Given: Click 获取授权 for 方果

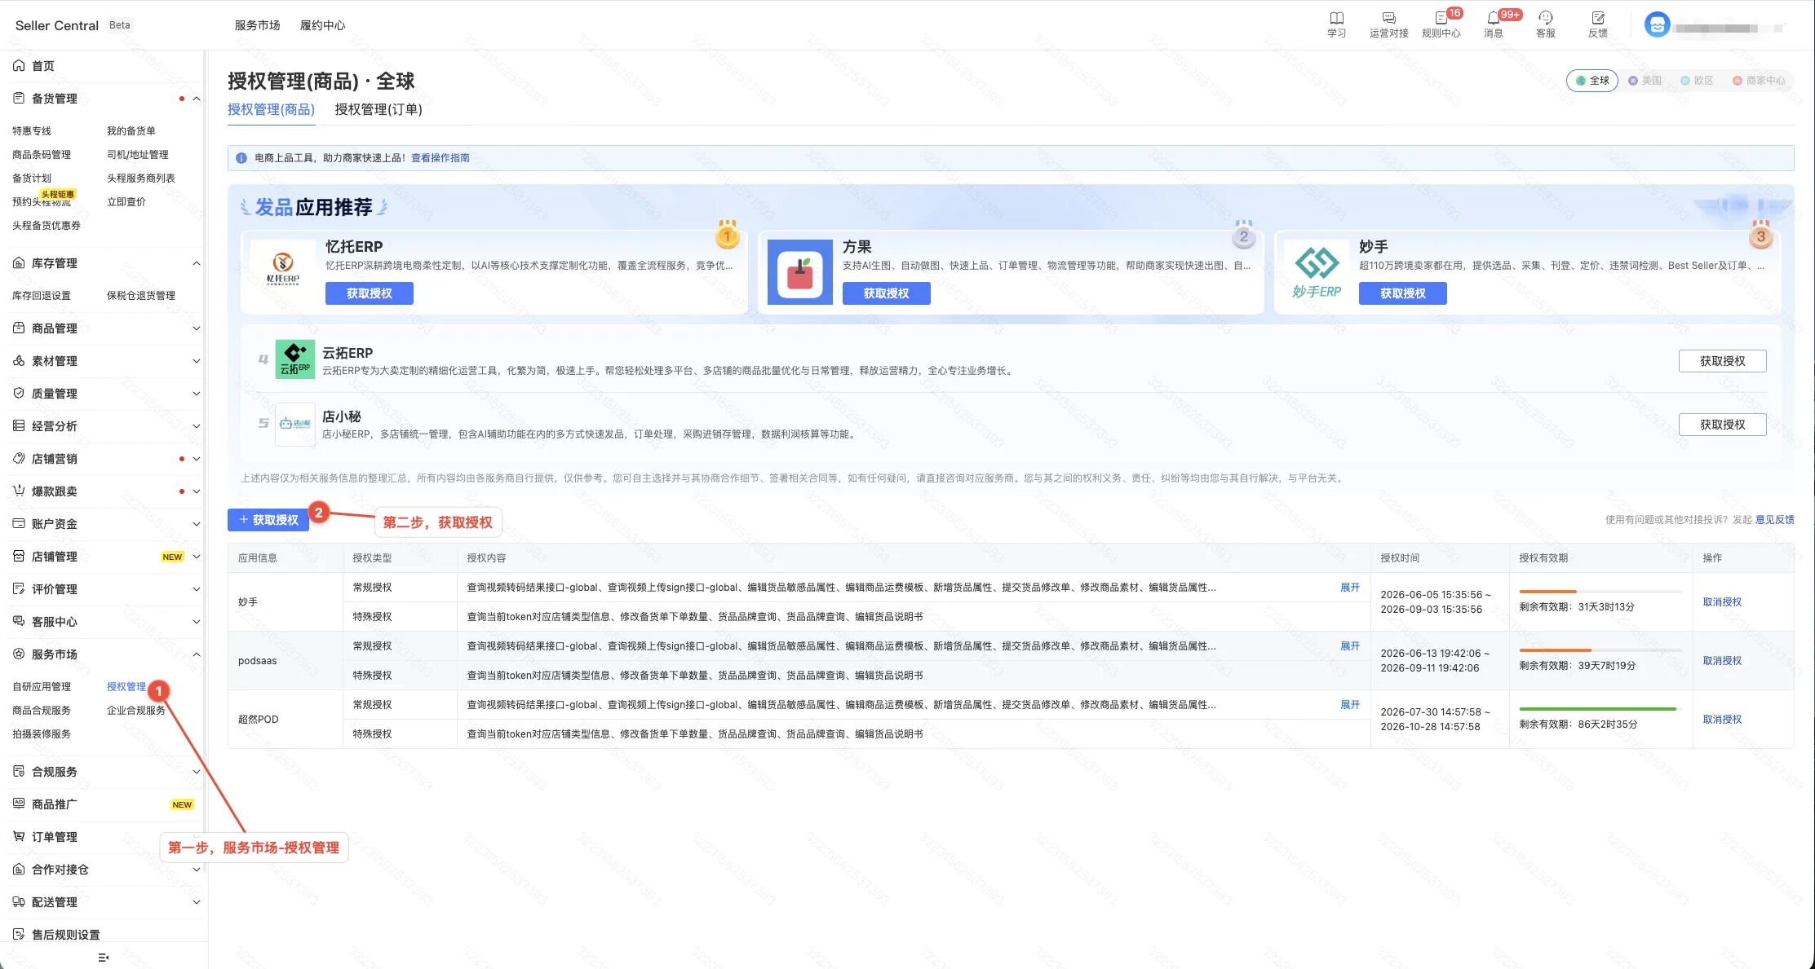Looking at the screenshot, I should (x=887, y=293).
